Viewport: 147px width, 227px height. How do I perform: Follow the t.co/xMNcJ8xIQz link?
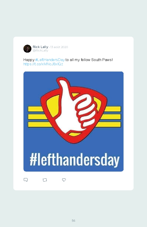click(43, 64)
